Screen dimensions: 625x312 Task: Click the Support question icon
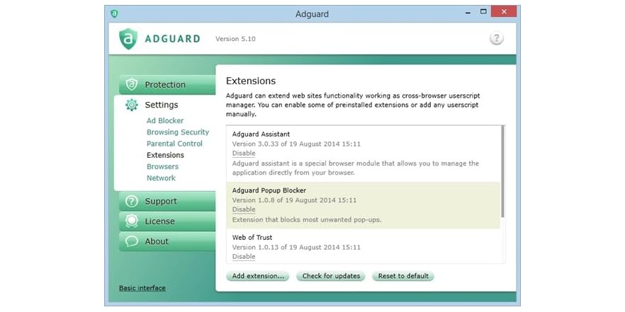(x=132, y=201)
